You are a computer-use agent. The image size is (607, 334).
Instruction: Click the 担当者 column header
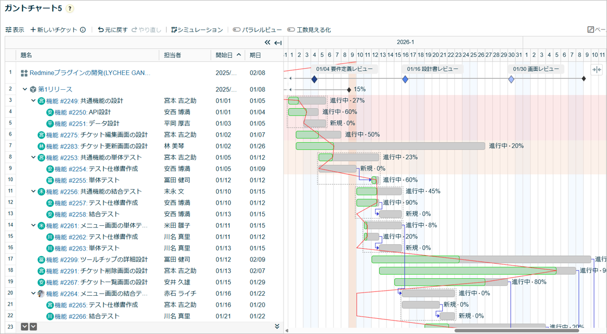(173, 55)
